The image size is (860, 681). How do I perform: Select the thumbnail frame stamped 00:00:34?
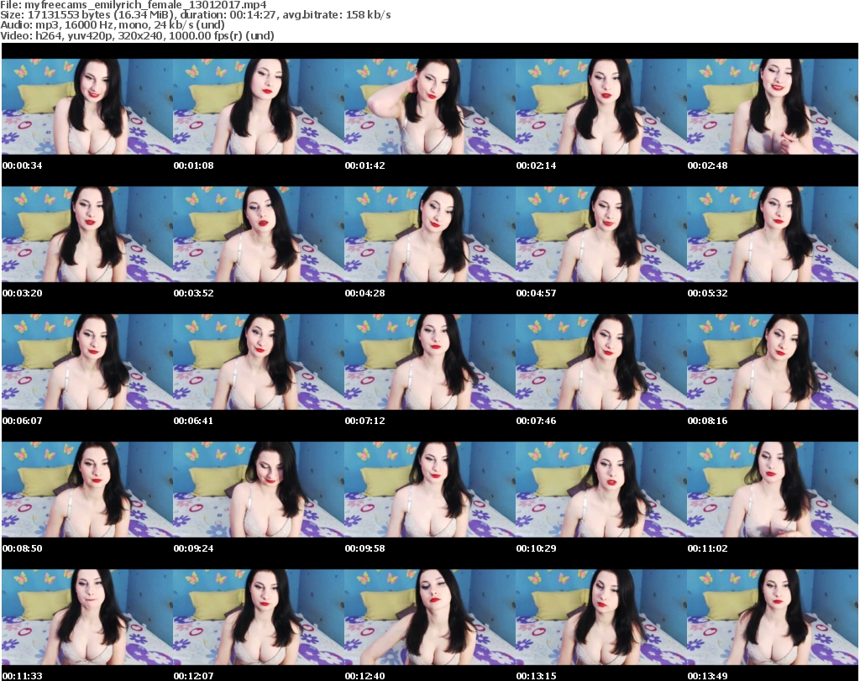pyautogui.click(x=87, y=107)
